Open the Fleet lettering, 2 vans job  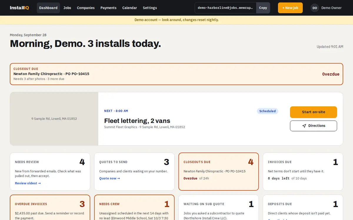point(137,121)
